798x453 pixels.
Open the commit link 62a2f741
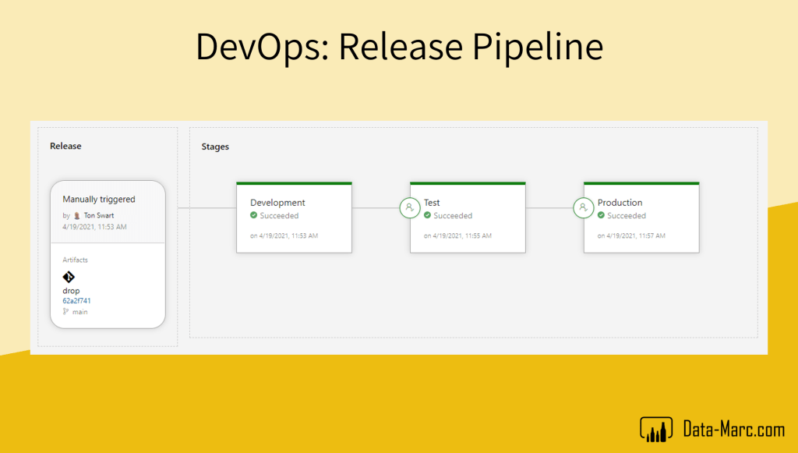77,301
